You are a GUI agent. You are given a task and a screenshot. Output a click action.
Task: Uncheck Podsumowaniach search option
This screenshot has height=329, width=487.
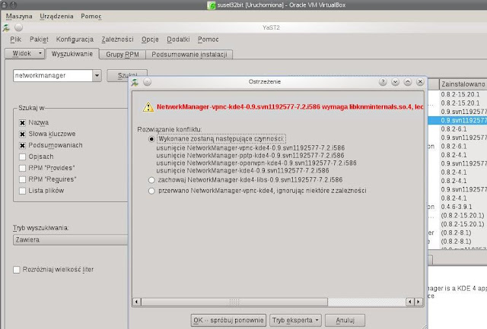coord(22,145)
